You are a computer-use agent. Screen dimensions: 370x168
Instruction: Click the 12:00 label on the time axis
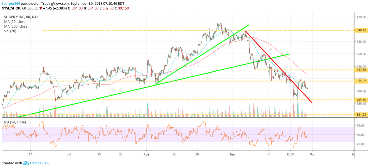290,154
